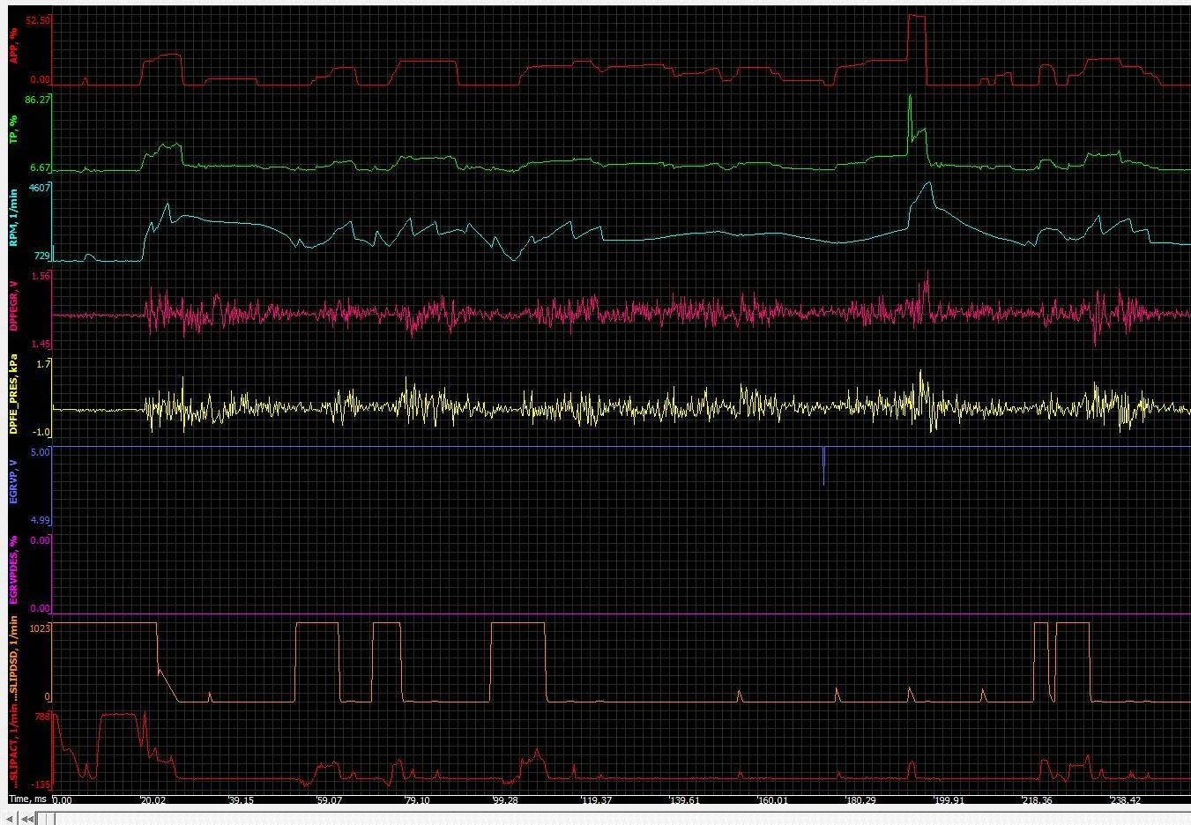Click the 218.36 time axis tick
The width and height of the screenshot is (1191, 825).
pyautogui.click(x=1037, y=800)
